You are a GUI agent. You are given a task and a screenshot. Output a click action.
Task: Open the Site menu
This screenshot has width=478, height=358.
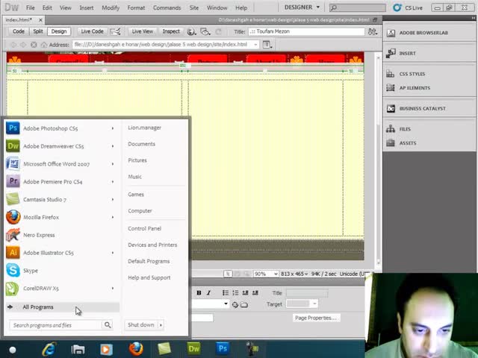(194, 7)
